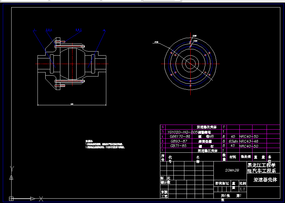The height and width of the screenshot is (203, 285).
Task: Select sheet count text 共6张
Action: (x=225, y=196)
